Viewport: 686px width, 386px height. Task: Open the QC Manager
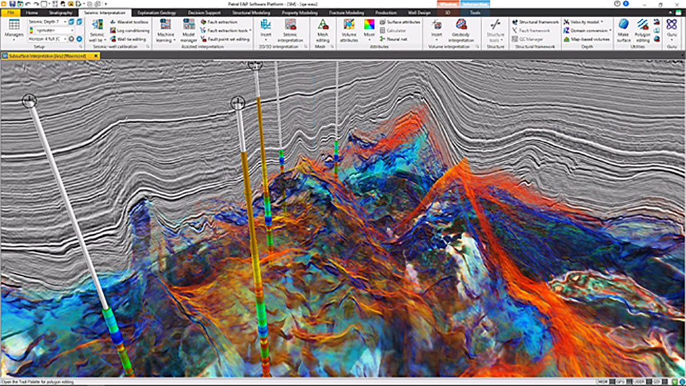click(x=528, y=39)
